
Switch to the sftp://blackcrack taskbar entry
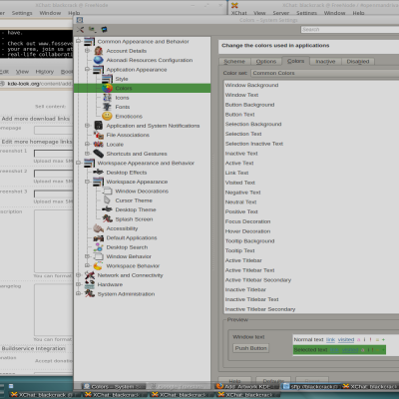pyautogui.click(x=311, y=386)
